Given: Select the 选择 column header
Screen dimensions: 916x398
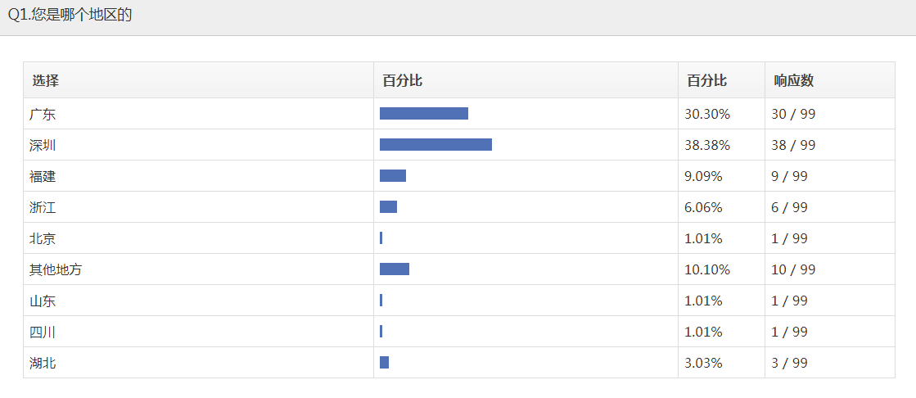Looking at the screenshot, I should click(46, 81).
